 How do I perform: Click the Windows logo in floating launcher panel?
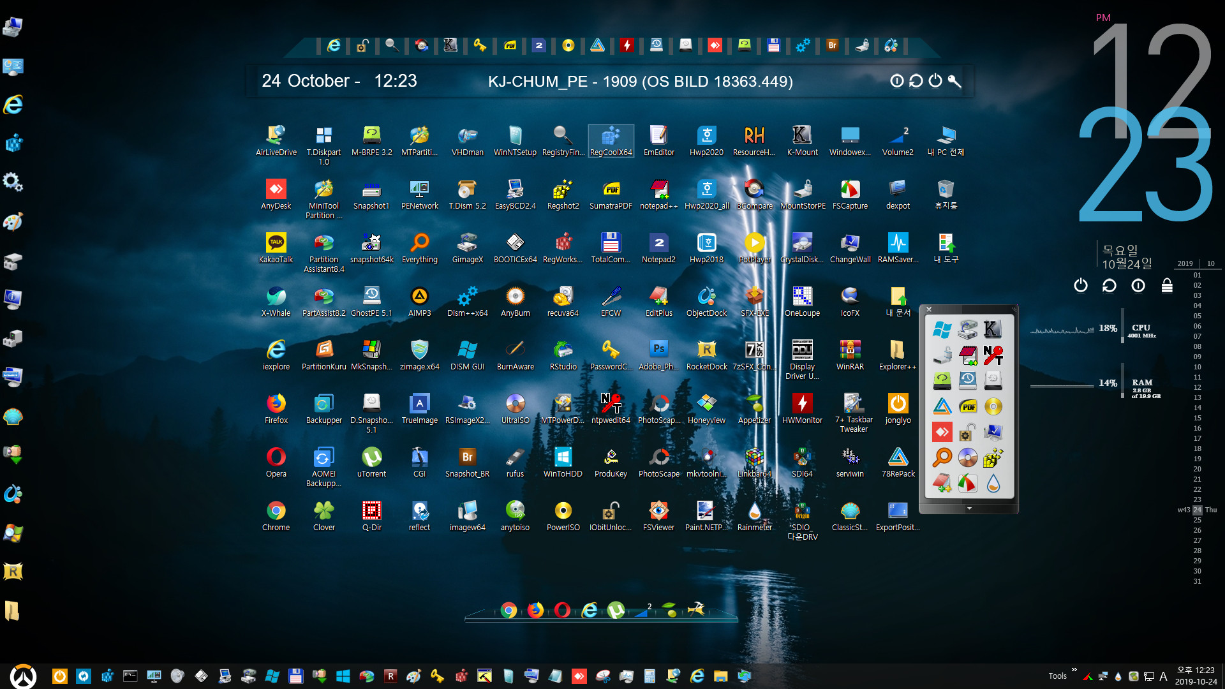(942, 330)
